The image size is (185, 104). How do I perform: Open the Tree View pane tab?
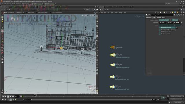point(107,7)
